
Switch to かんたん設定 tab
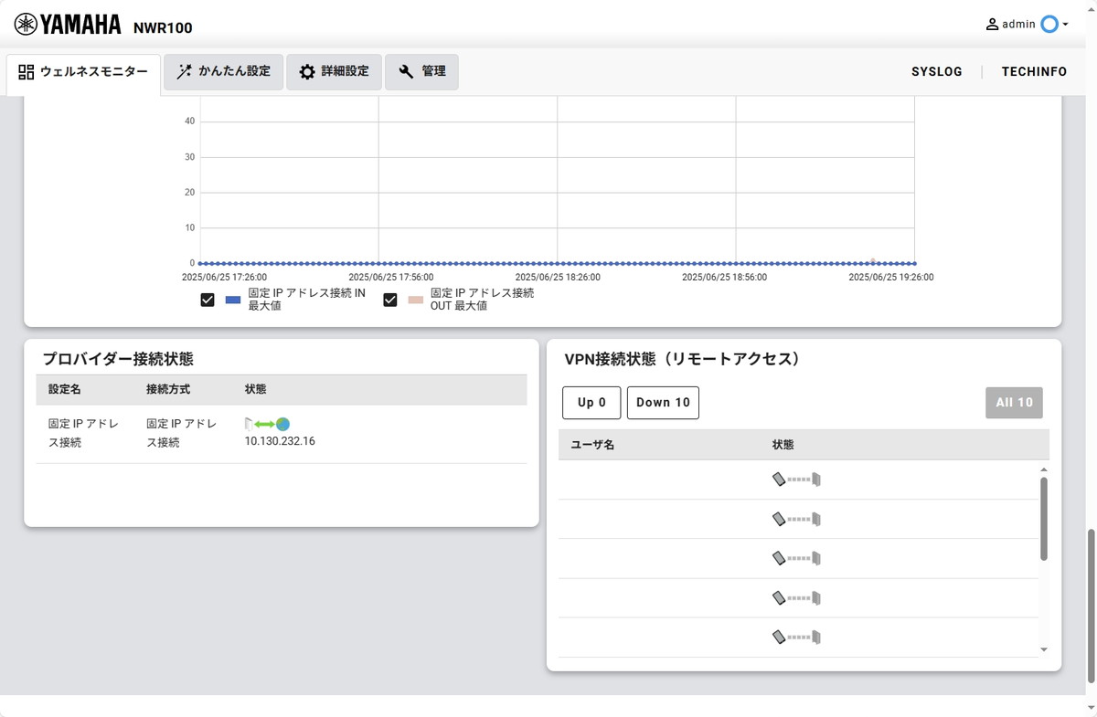click(x=225, y=71)
